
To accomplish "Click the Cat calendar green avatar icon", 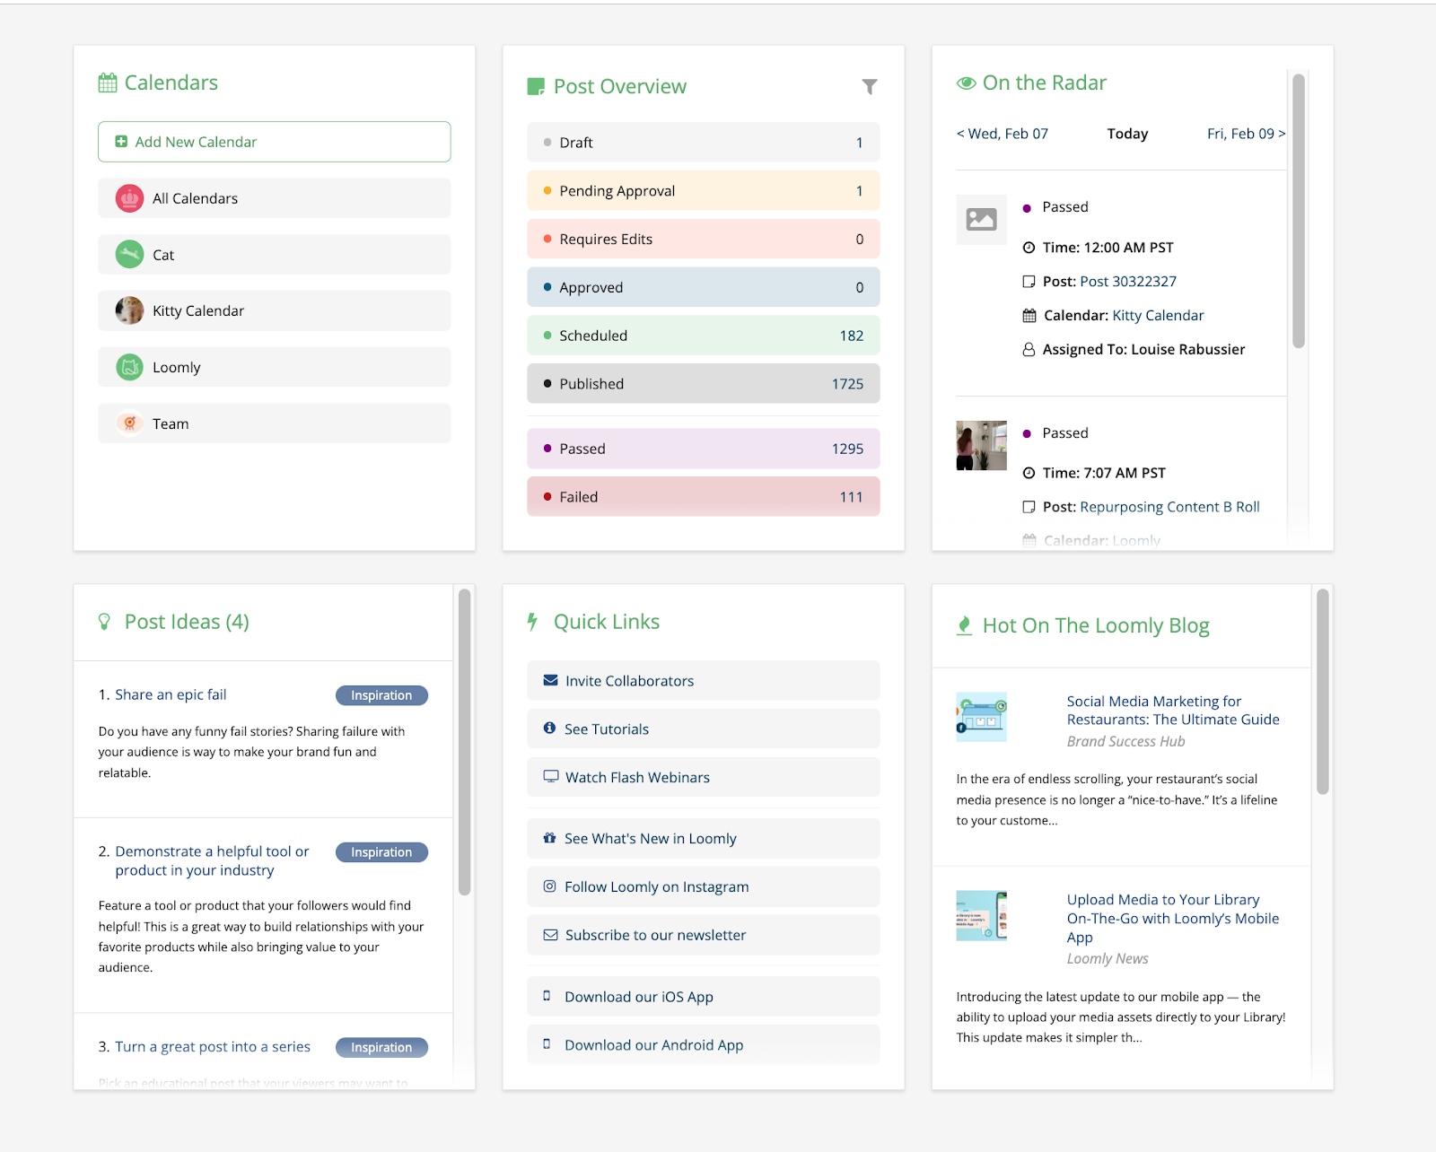I will coord(129,255).
